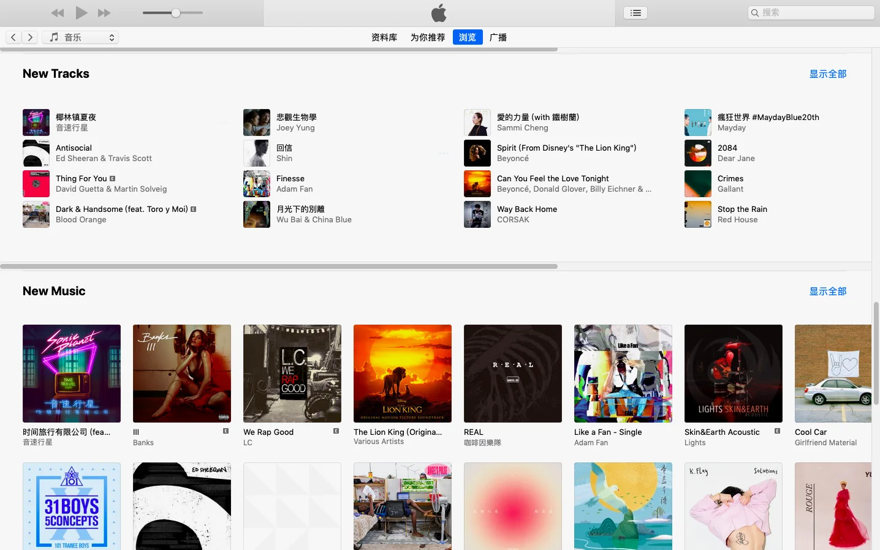This screenshot has width=880, height=550.
Task: Click the Crimes track artwork
Action: click(698, 184)
